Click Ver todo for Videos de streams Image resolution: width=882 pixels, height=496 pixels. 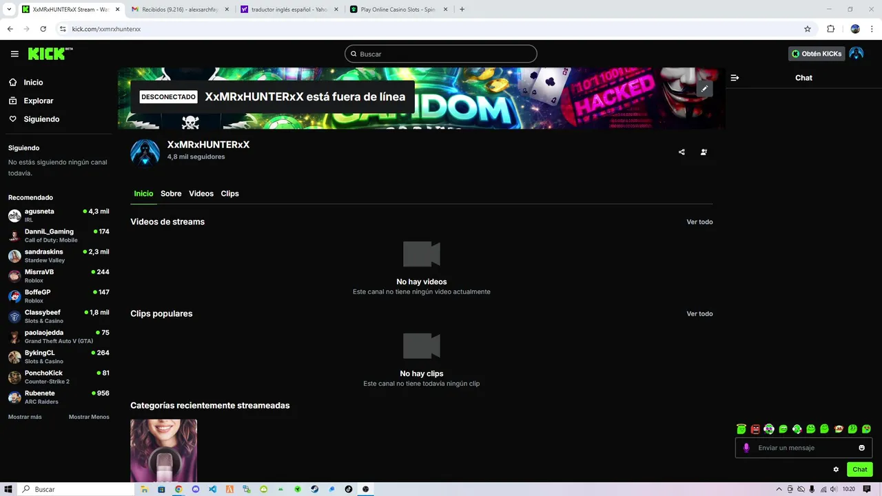click(699, 222)
